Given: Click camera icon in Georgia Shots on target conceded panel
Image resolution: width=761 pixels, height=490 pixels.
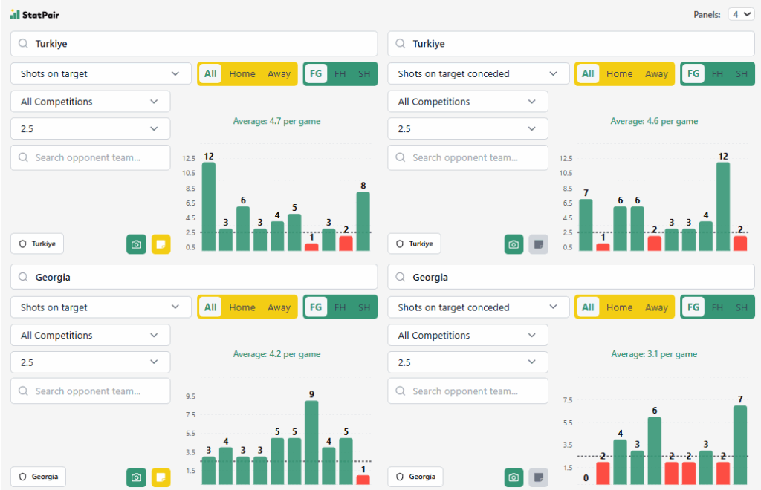Looking at the screenshot, I should 514,477.
